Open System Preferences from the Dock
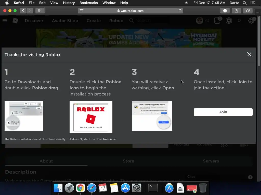This screenshot has width=261, height=195. click(137, 188)
